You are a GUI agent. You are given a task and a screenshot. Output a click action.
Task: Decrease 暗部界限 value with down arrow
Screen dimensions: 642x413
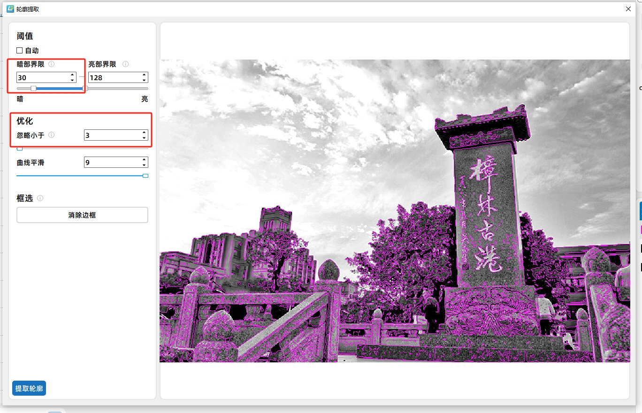(72, 80)
